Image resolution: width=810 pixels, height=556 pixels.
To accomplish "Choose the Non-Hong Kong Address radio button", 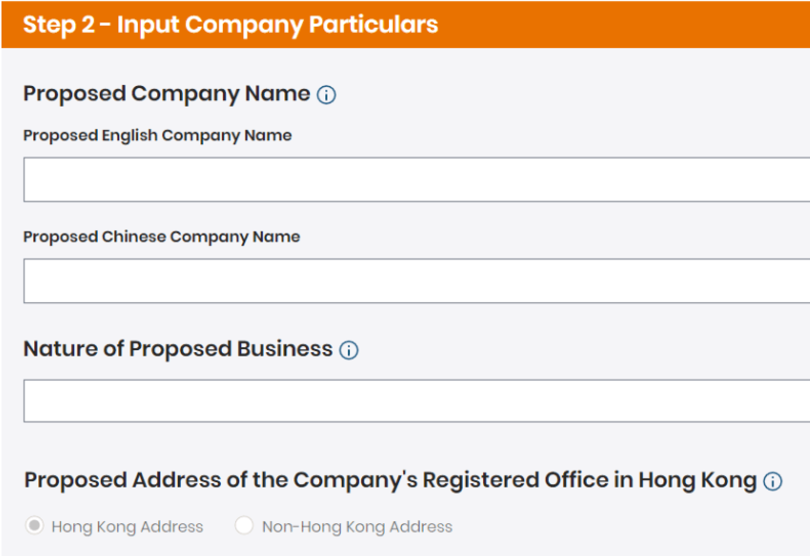I will (244, 525).
